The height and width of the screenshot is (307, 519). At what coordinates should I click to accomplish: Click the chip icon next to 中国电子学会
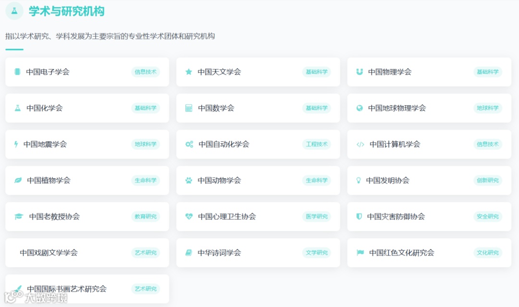[x=17, y=72]
